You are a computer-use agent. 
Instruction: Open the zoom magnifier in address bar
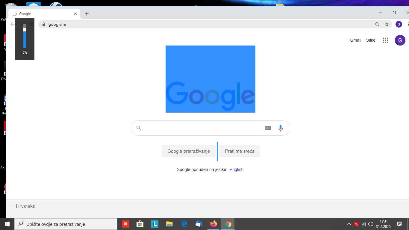[x=377, y=24]
